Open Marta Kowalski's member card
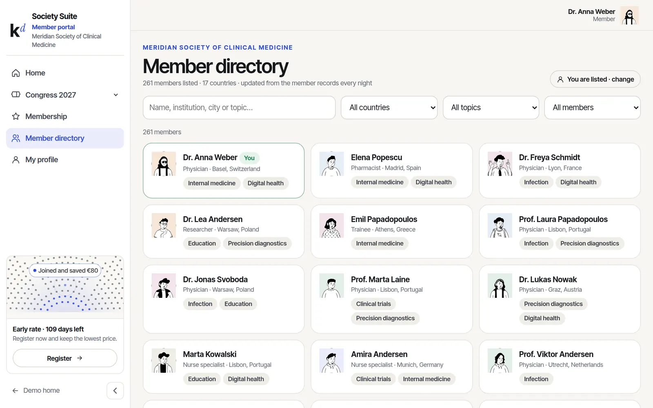This screenshot has height=408, width=653. coord(224,367)
